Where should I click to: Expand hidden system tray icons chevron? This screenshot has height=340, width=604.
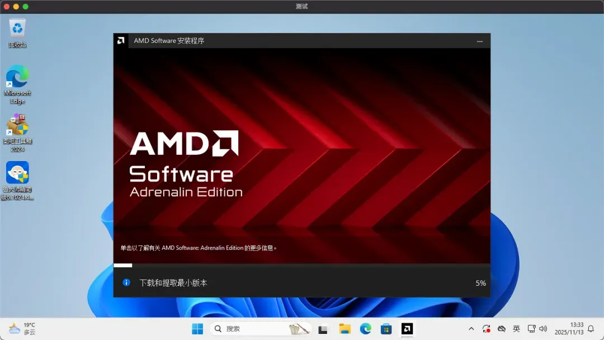pyautogui.click(x=471, y=329)
